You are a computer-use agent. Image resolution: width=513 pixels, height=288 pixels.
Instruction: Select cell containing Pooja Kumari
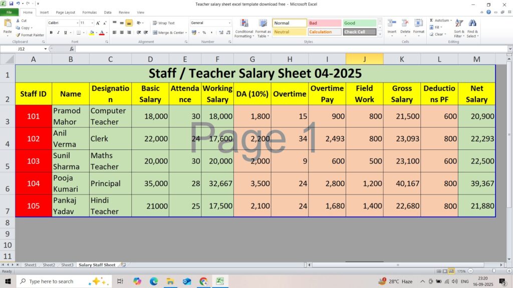click(71, 183)
